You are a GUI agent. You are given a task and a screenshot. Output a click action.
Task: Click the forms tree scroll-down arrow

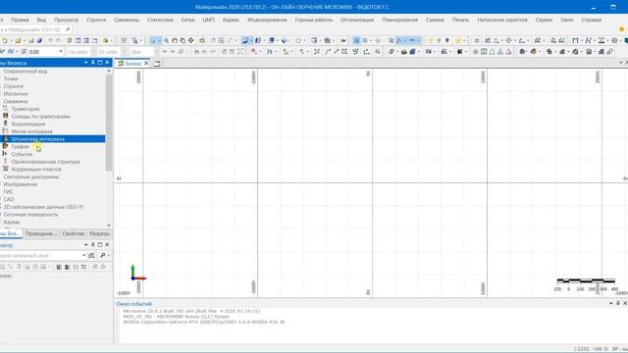point(109,226)
